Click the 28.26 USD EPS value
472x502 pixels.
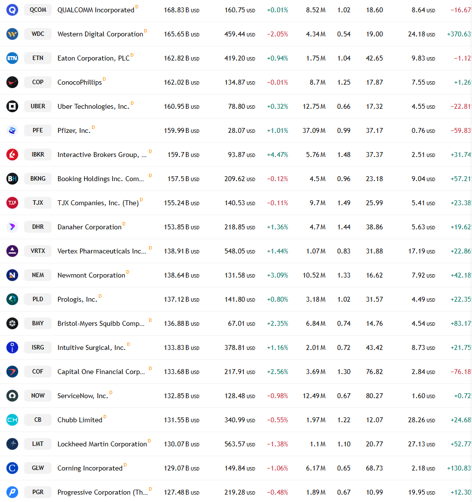click(421, 420)
